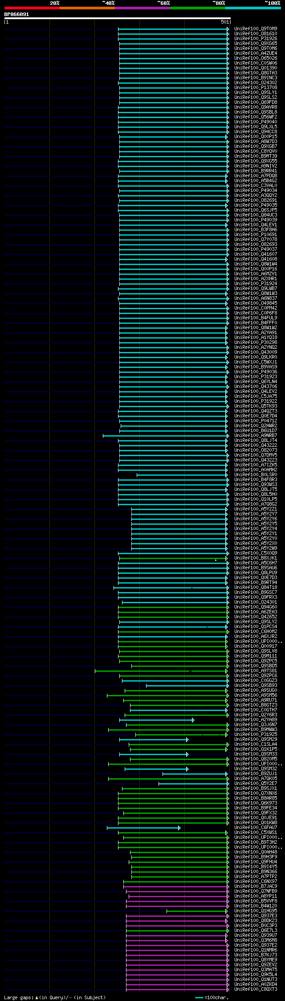Select hit label UniRef100_Q84T18
This screenshot has width=285, height=1001.
pyautogui.click(x=256, y=587)
